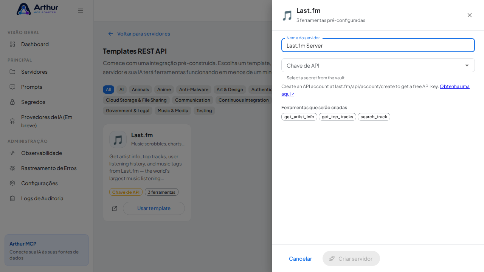Select the Animals category filter
Image resolution: width=484 pixels, height=272 pixels.
point(140,90)
